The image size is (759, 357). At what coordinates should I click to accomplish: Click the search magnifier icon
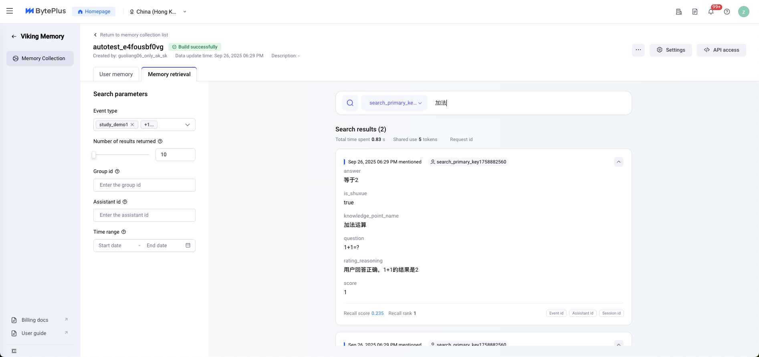[350, 103]
